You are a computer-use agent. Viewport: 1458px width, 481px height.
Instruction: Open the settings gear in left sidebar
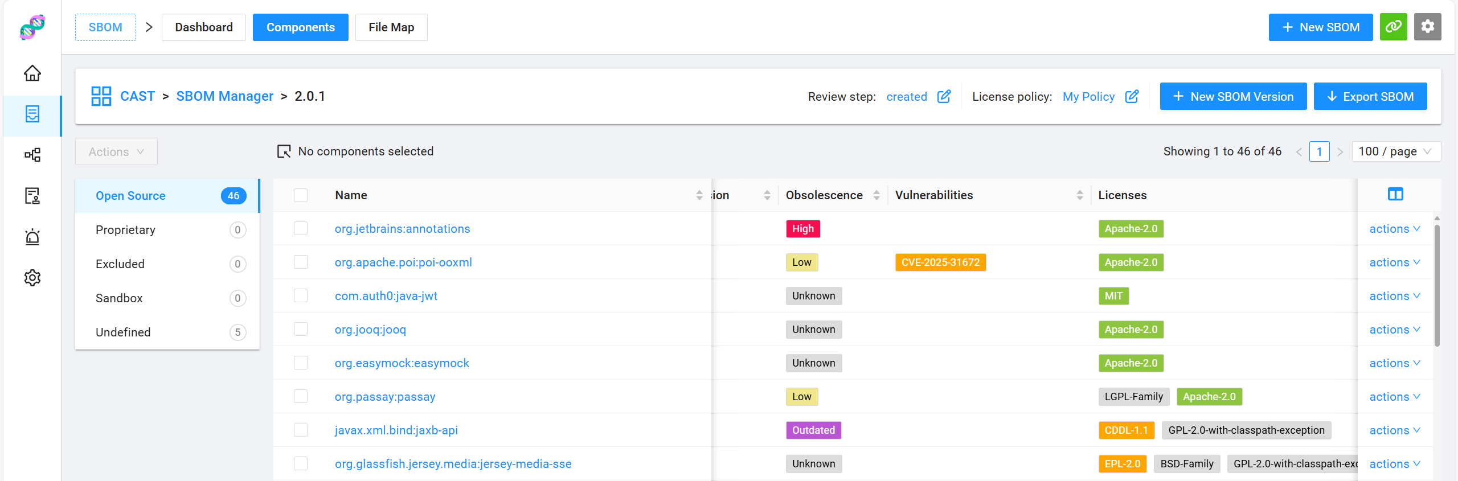pyautogui.click(x=32, y=278)
